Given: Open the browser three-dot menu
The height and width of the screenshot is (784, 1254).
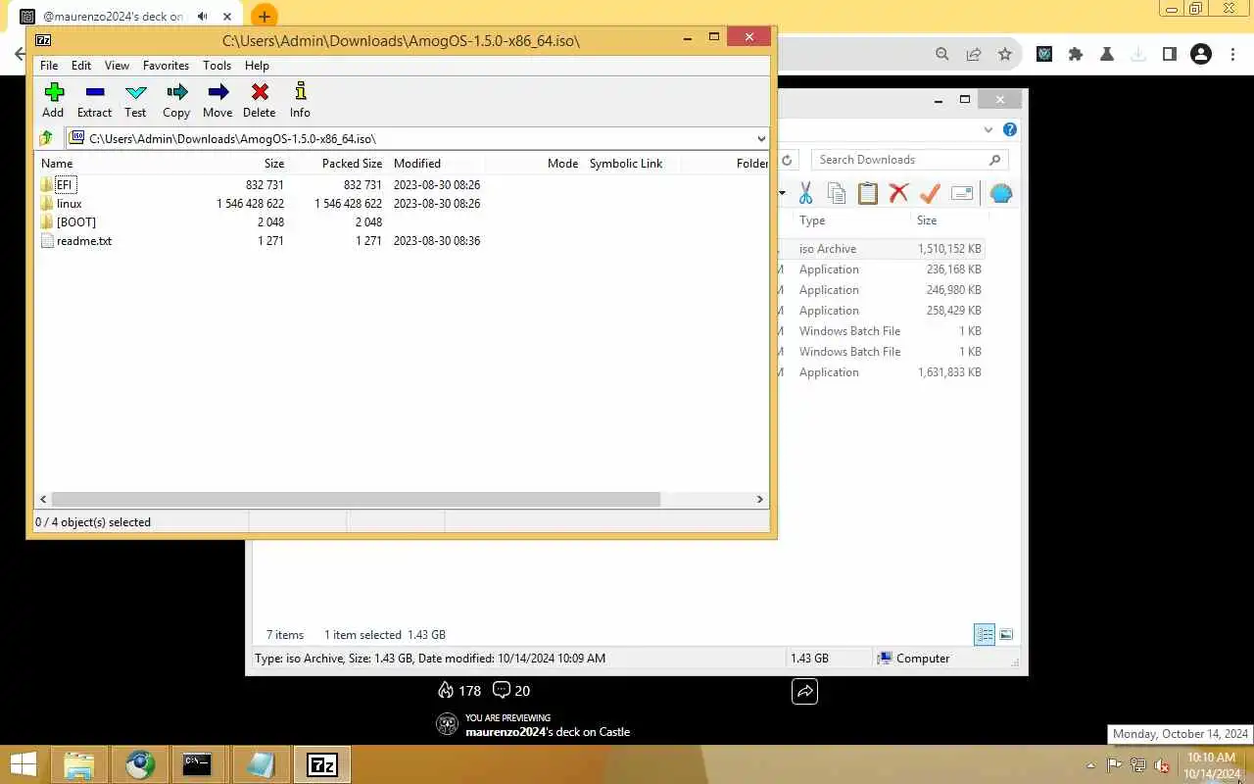Looking at the screenshot, I should (1234, 55).
